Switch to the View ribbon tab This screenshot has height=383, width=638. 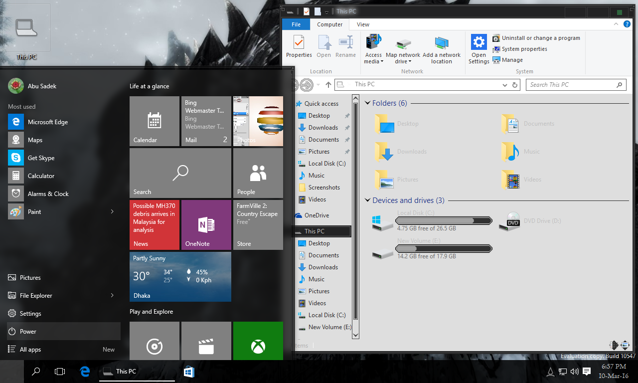[363, 24]
